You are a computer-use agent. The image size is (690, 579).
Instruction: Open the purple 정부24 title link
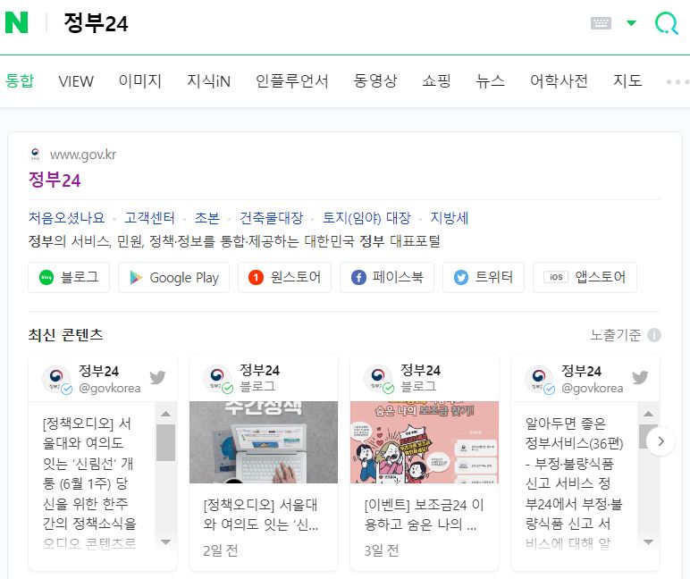(55, 180)
